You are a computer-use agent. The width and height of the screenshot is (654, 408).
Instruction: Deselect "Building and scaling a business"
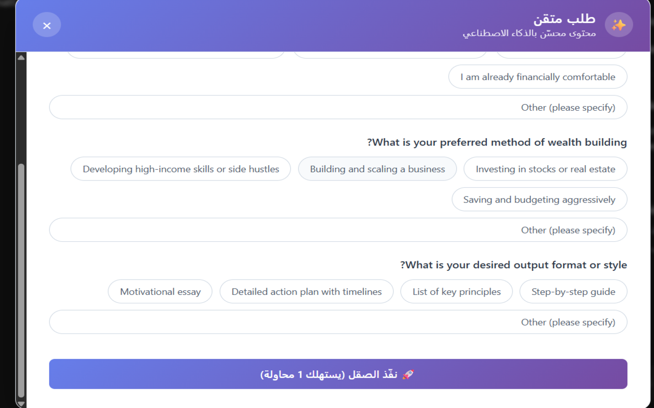[378, 168]
